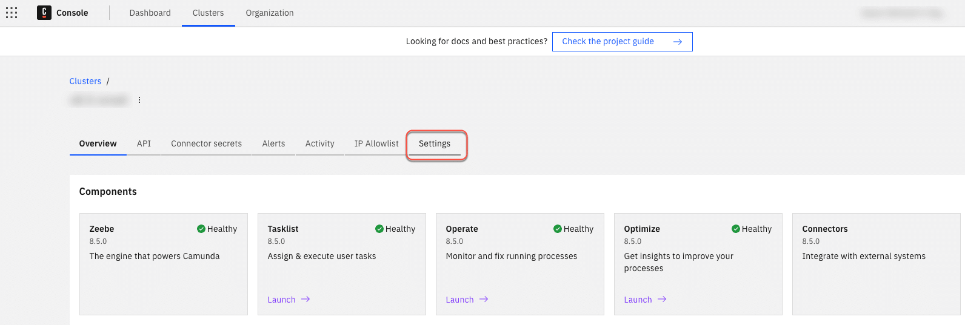The image size is (965, 325).
Task: Click 'Looking for docs and best practices?' text
Action: point(476,41)
